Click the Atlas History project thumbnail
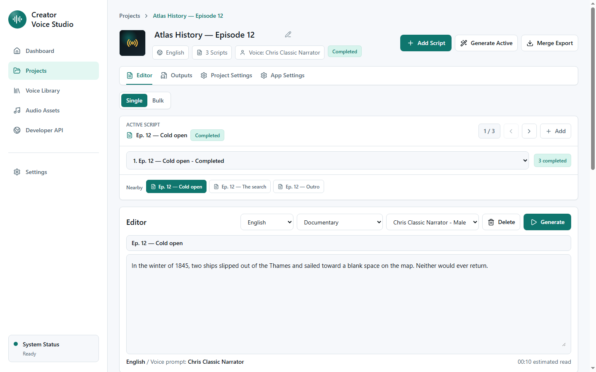 pyautogui.click(x=132, y=43)
